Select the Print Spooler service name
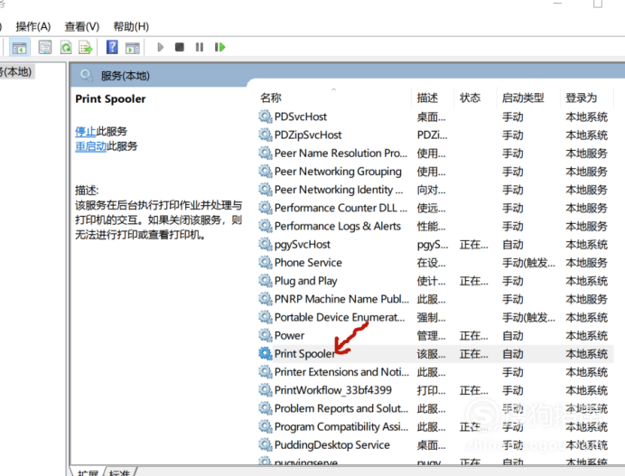Screen dimensions: 625x476 (x=305, y=354)
